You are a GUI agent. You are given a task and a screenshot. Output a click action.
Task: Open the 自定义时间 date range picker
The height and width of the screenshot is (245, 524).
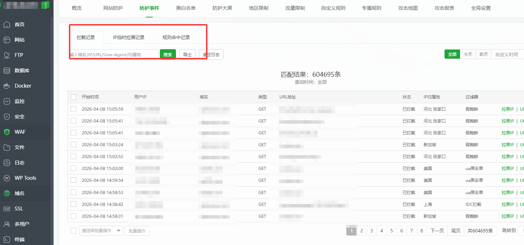point(507,54)
